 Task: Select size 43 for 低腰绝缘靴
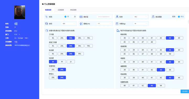pos(152,86)
